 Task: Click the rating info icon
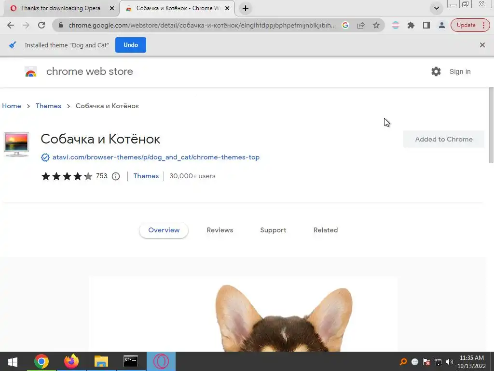tap(116, 176)
